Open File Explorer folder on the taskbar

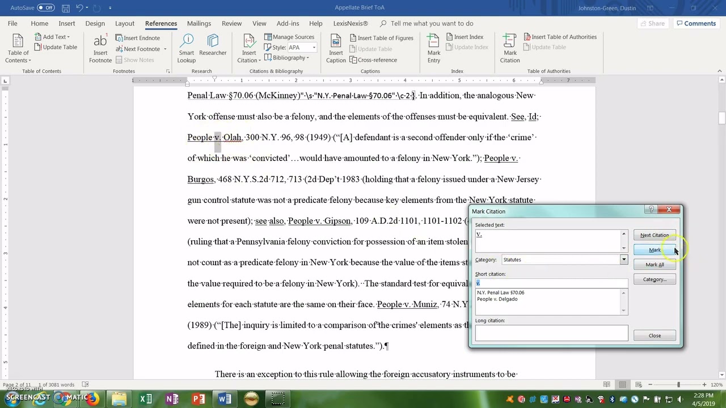pyautogui.click(x=119, y=399)
